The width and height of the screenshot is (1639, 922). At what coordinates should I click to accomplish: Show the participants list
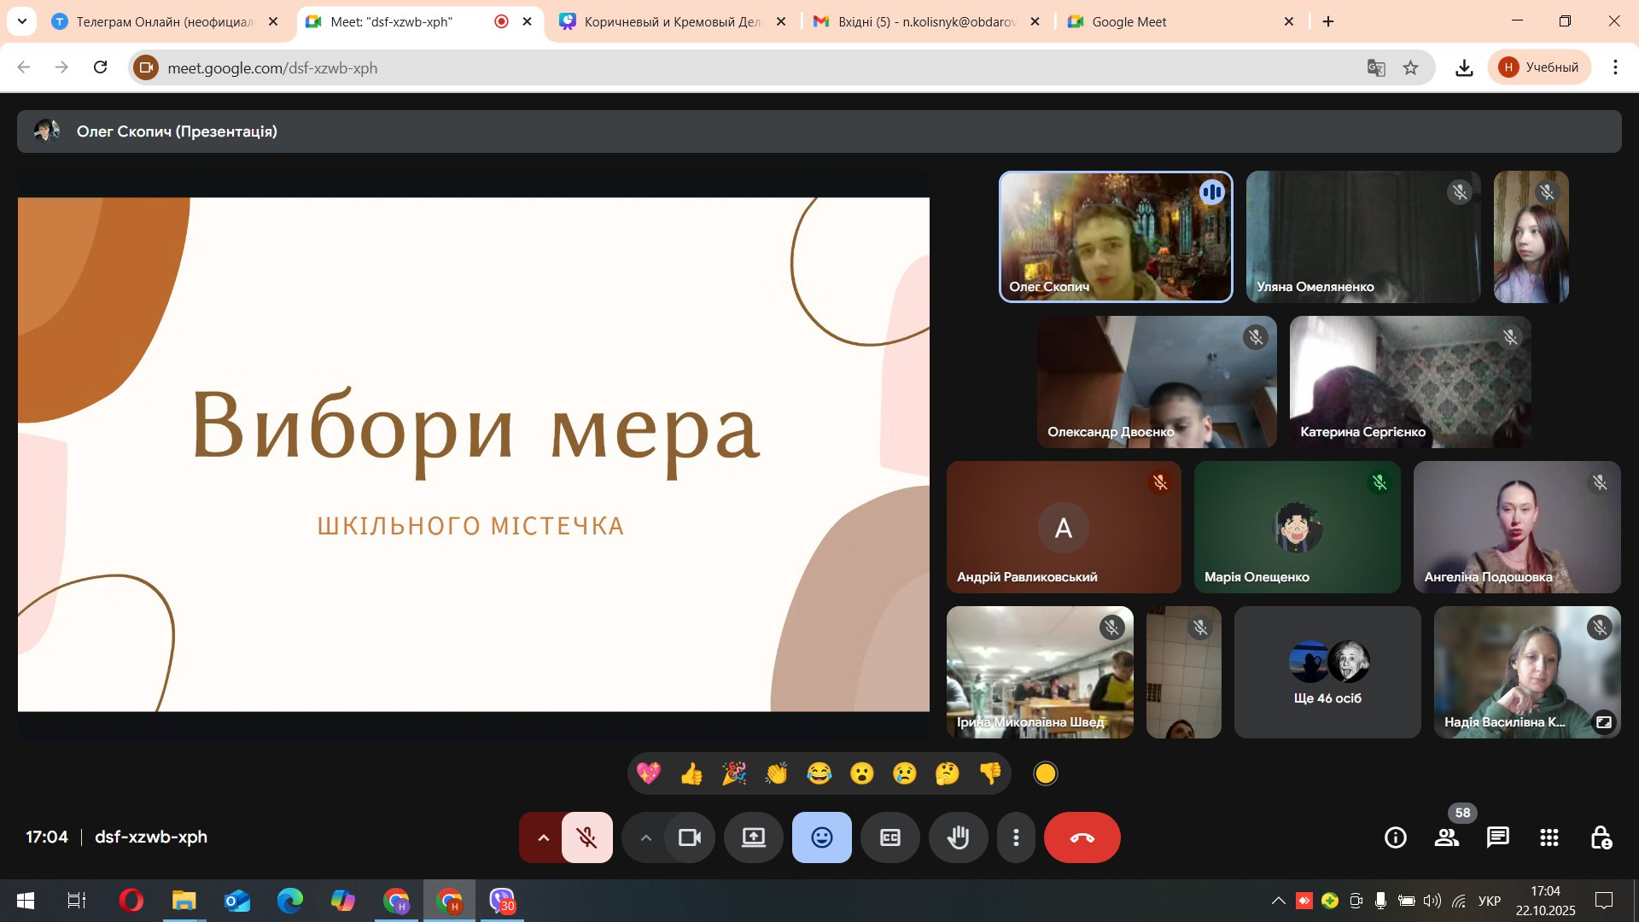[x=1446, y=837]
